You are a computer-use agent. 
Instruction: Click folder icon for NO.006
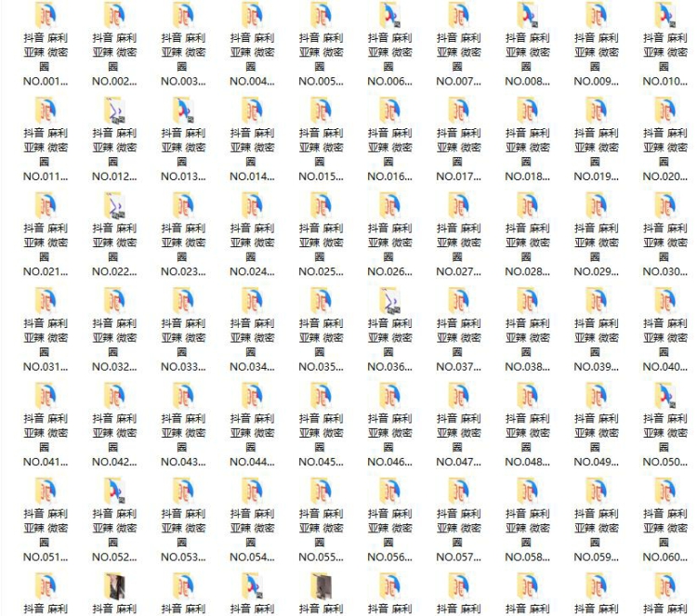[389, 15]
